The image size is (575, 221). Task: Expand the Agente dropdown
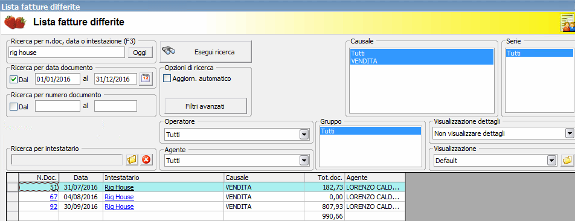pyautogui.click(x=304, y=160)
